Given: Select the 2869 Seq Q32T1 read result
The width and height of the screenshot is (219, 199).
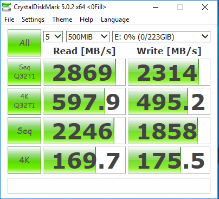Looking at the screenshot, I should point(85,72).
